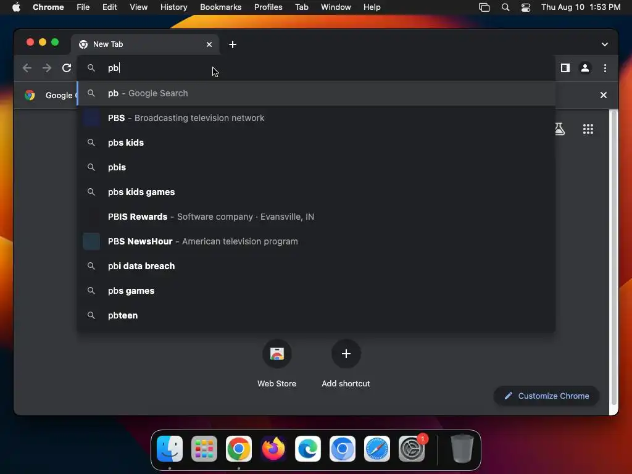Image resolution: width=632 pixels, height=474 pixels.
Task: Open Control Center in menu bar
Action: point(526,7)
